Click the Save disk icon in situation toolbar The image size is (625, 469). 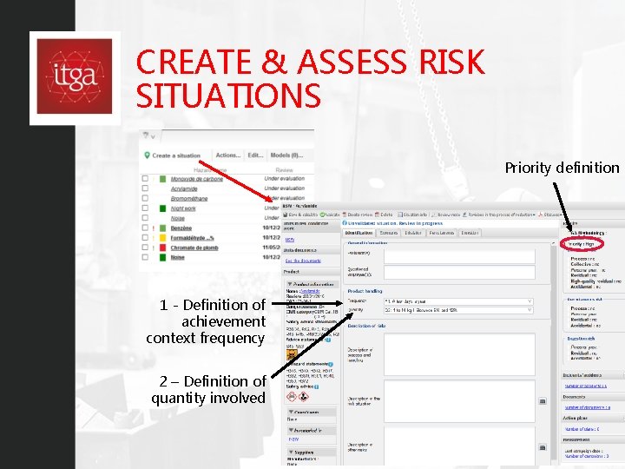[x=286, y=215]
